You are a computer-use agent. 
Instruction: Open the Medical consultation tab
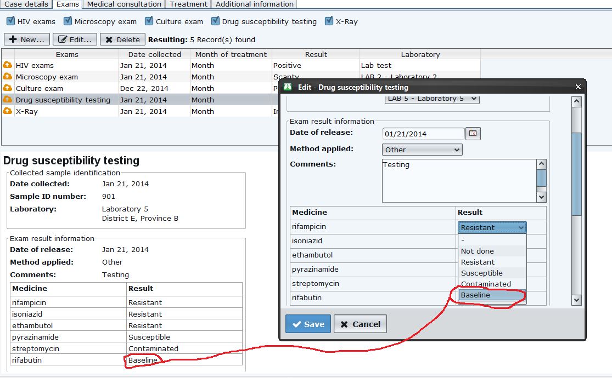click(x=124, y=4)
